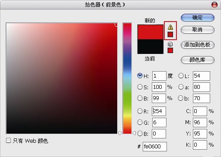Click the hex color input field fe0600
Viewport: 221px width, 157px height.
click(x=155, y=147)
